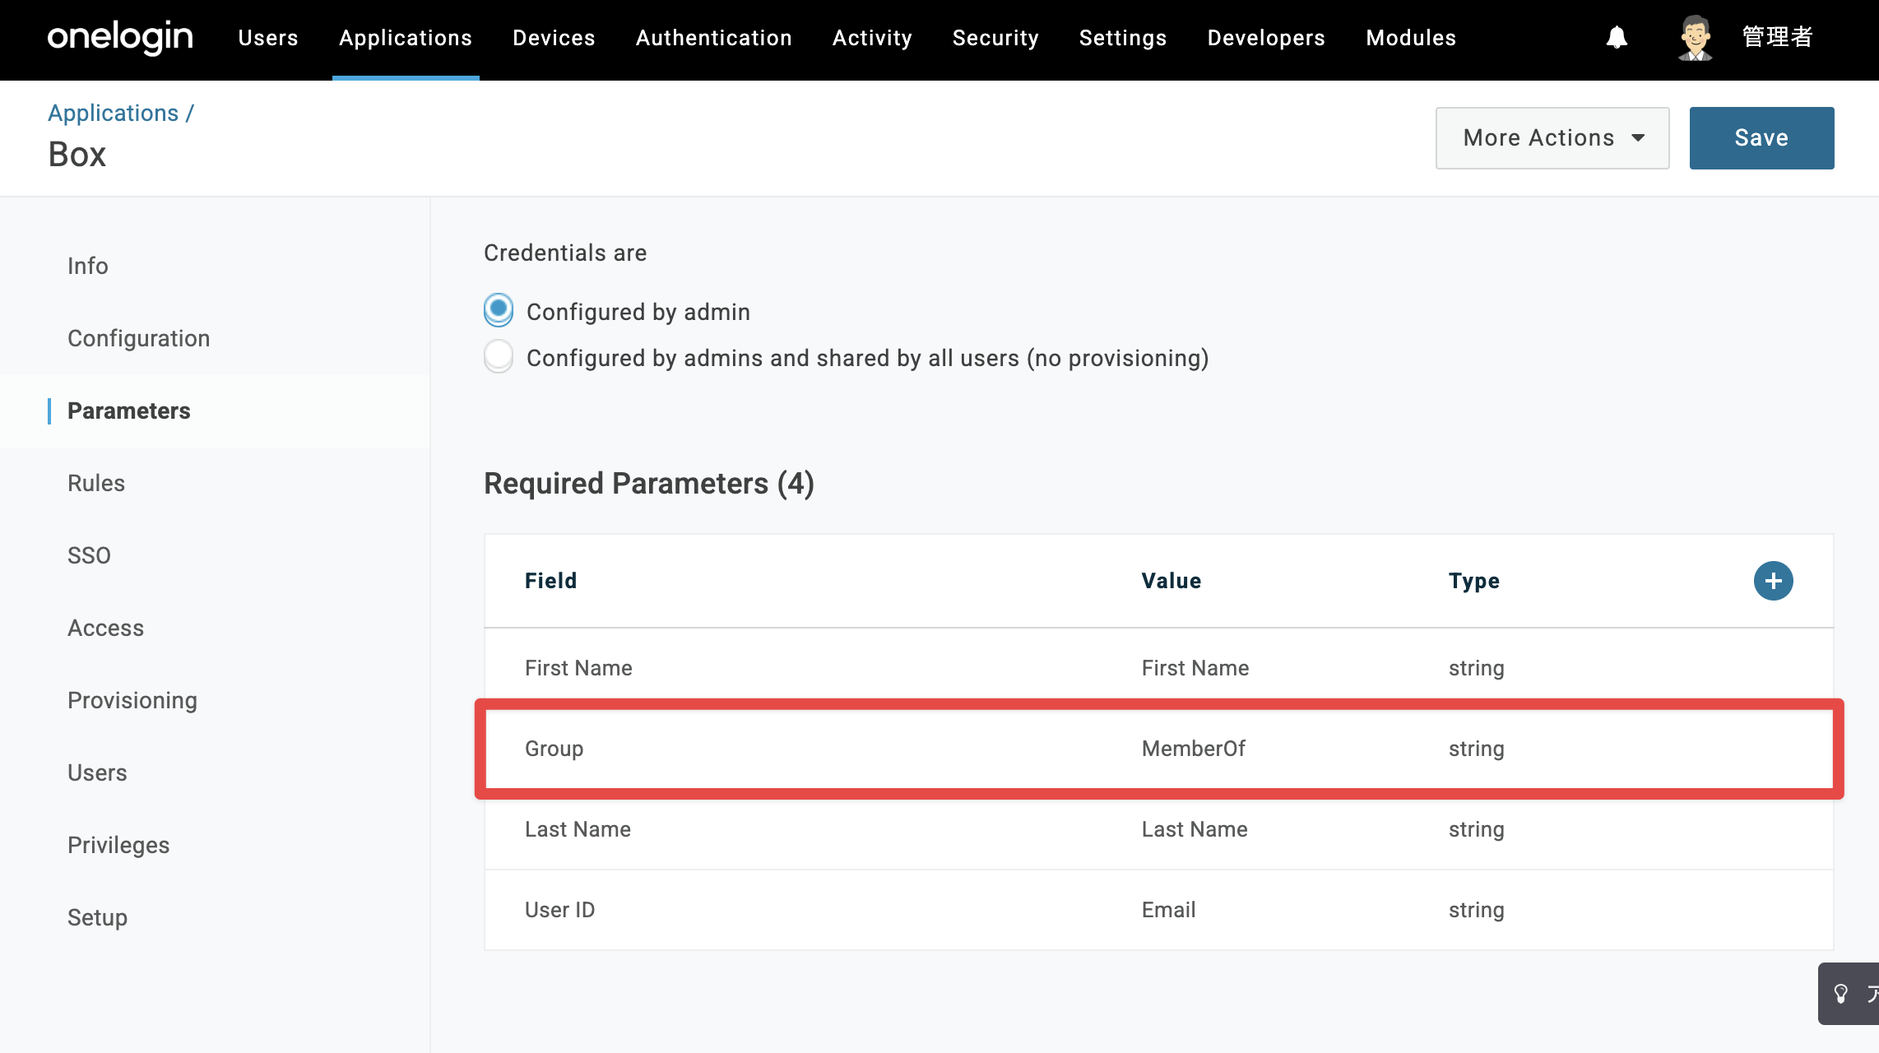Open the Applications top menu
The height and width of the screenshot is (1053, 1879).
click(x=406, y=38)
